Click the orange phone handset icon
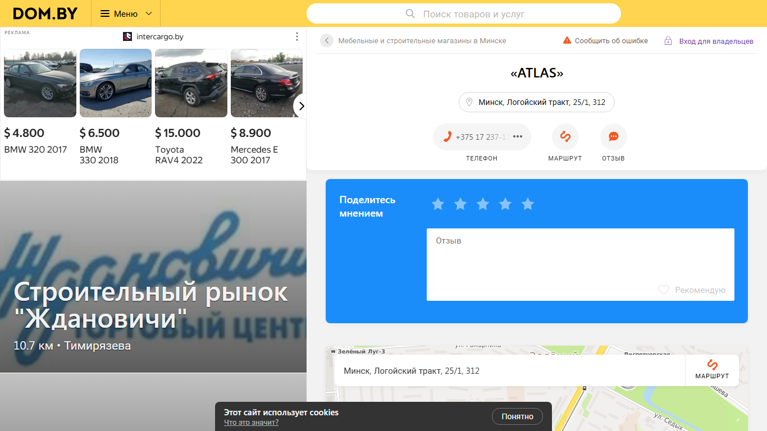 [448, 137]
